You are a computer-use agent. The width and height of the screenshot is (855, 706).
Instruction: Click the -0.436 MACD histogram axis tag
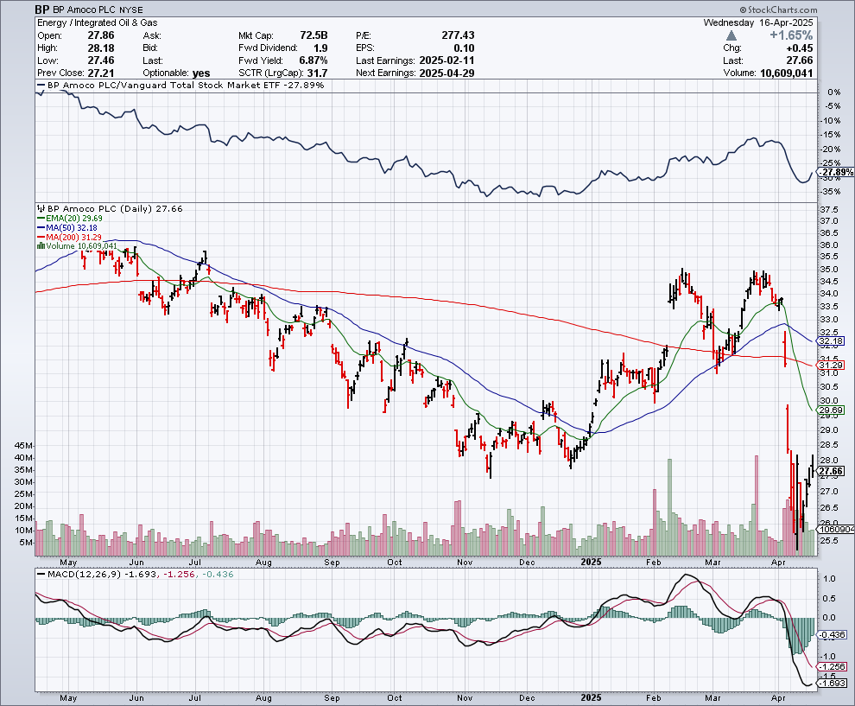pos(833,635)
